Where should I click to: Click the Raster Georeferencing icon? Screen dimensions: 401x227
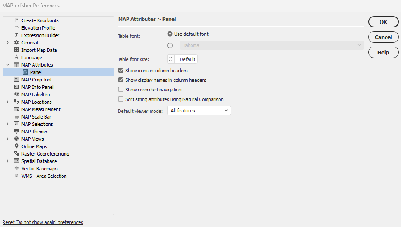point(17,153)
